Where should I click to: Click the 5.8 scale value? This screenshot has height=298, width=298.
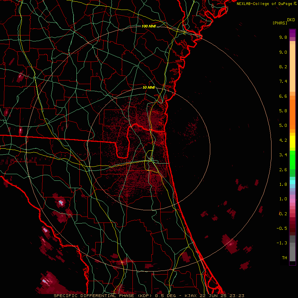[x=283, y=111]
